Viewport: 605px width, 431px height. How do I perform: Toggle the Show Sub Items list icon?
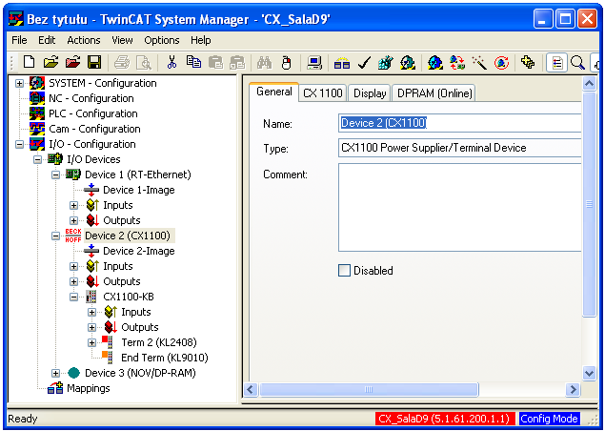[x=556, y=62]
